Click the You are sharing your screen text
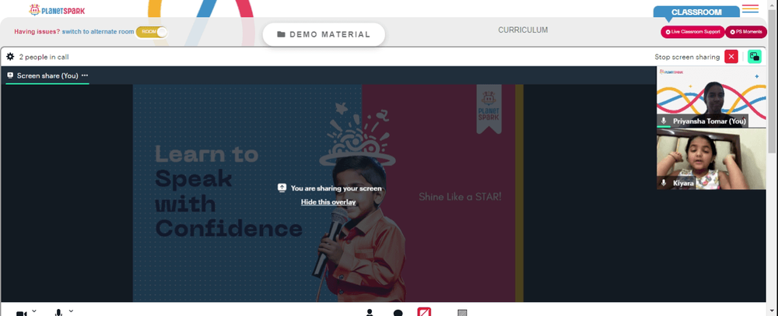 [x=336, y=188]
